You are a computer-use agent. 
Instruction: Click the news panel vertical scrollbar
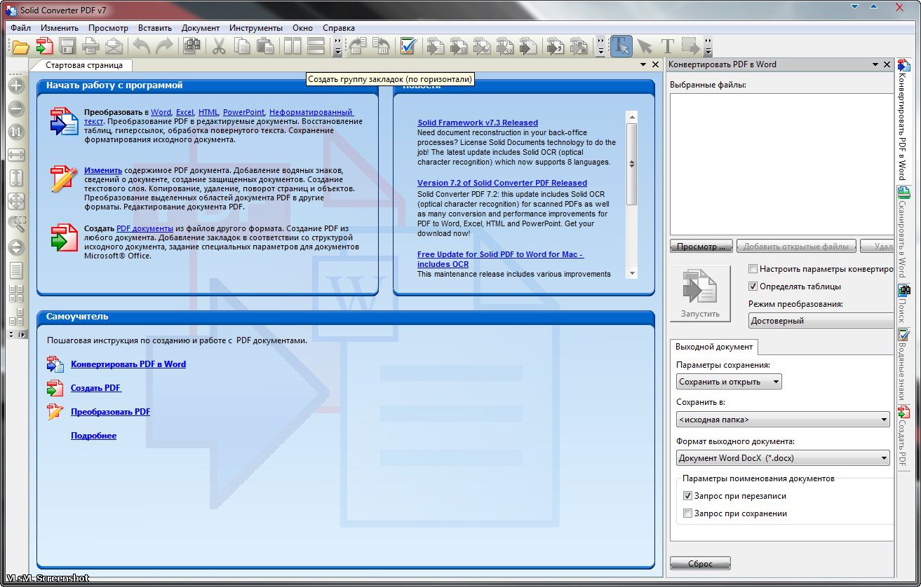(632, 163)
